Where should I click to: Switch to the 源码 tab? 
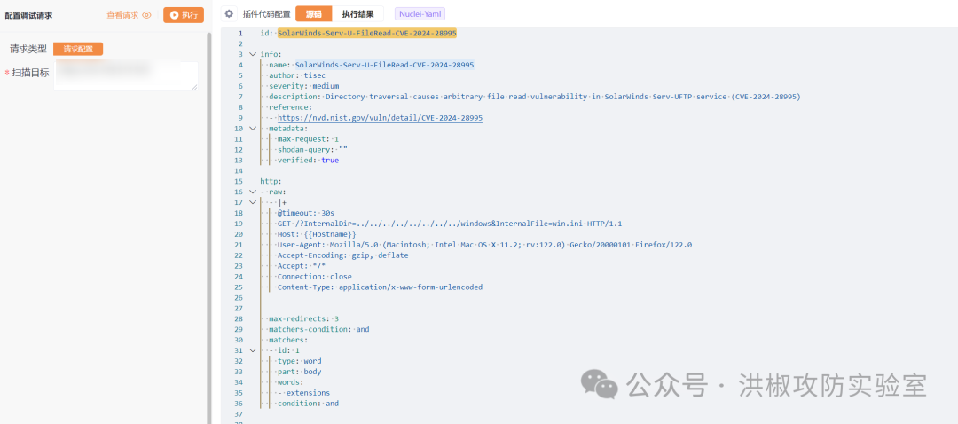[x=313, y=14]
